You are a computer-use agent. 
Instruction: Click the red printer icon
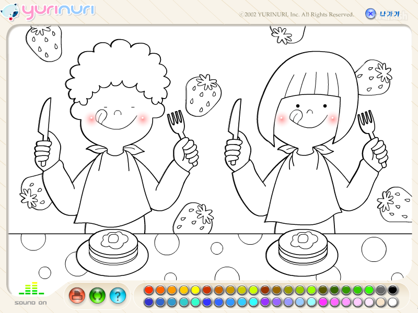point(77,295)
